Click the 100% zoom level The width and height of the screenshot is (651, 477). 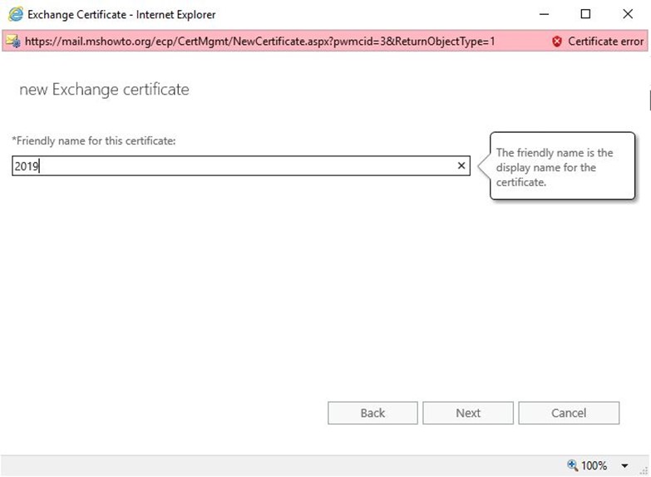pyautogui.click(x=594, y=465)
